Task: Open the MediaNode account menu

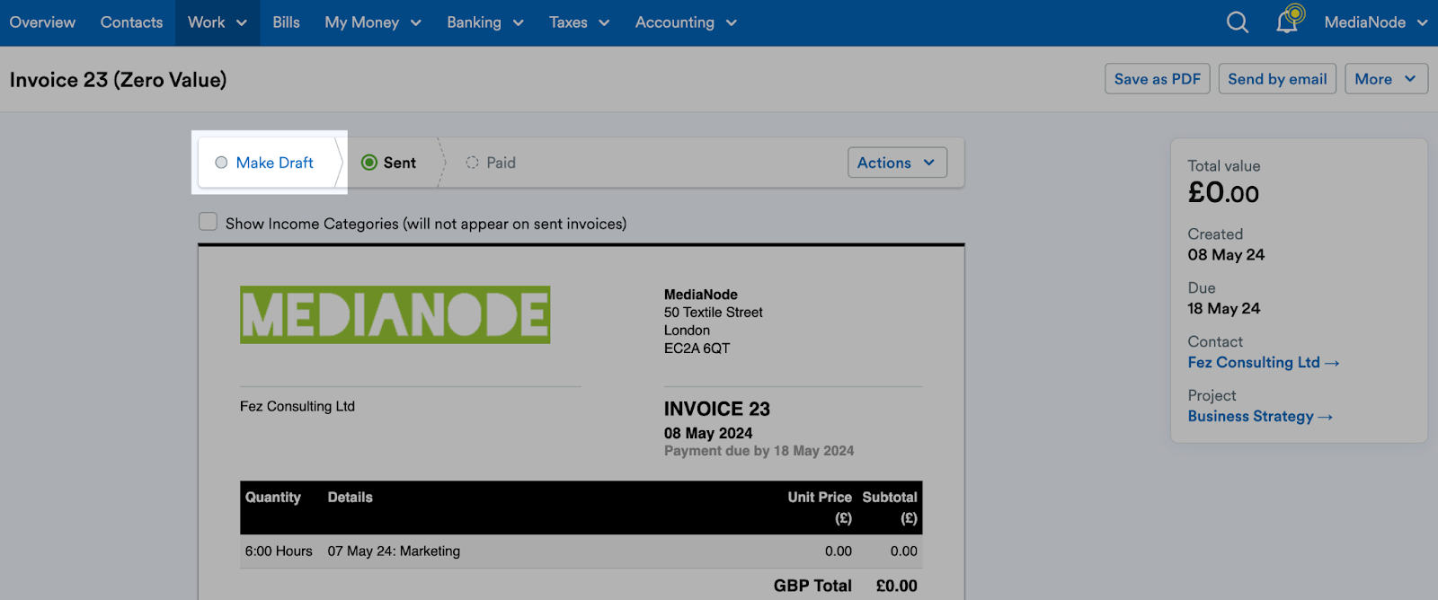Action: [x=1375, y=22]
